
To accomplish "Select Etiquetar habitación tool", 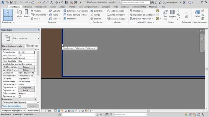I will point(140,19).
